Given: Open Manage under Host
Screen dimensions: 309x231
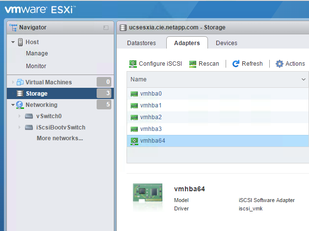Looking at the screenshot, I should [37, 53].
